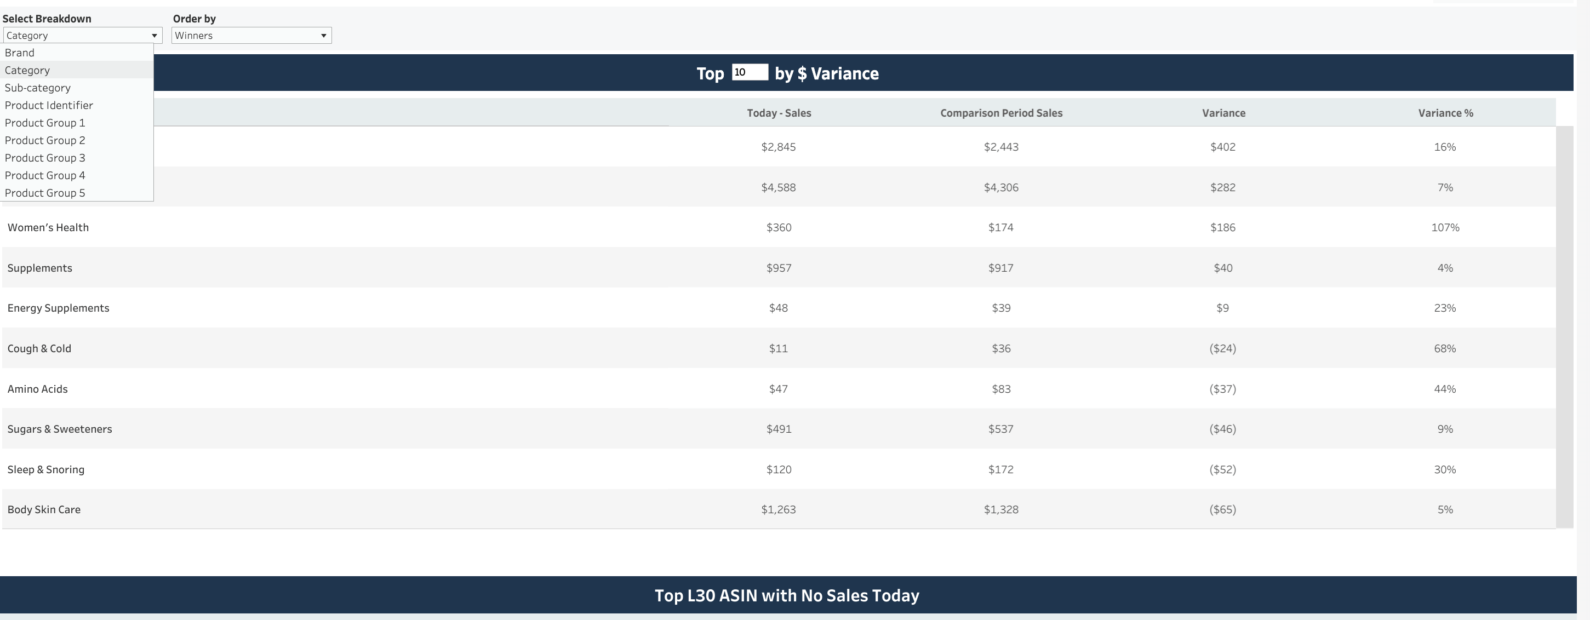Open the Select Breakdown dropdown
Screen dimensions: 1590x620
(x=81, y=35)
